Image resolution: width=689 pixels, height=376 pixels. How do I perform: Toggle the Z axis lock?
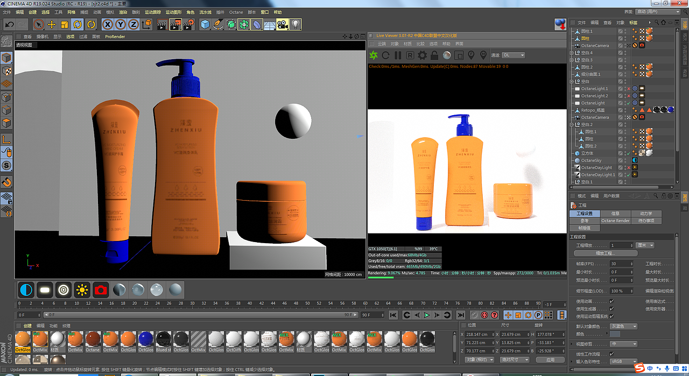click(133, 24)
